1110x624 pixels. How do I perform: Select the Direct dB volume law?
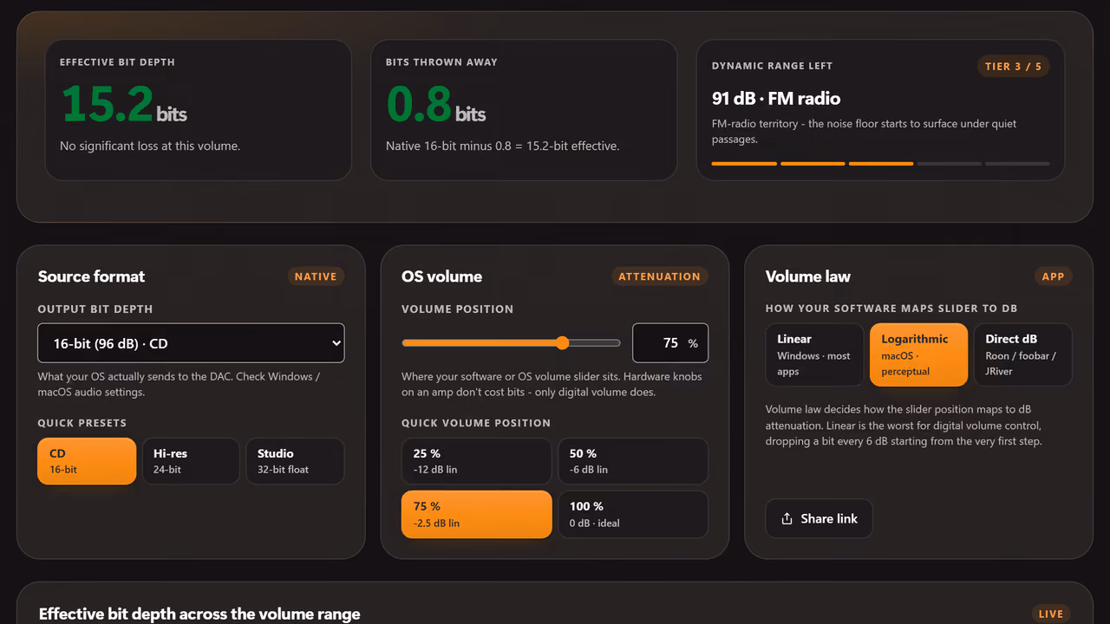click(x=1022, y=354)
